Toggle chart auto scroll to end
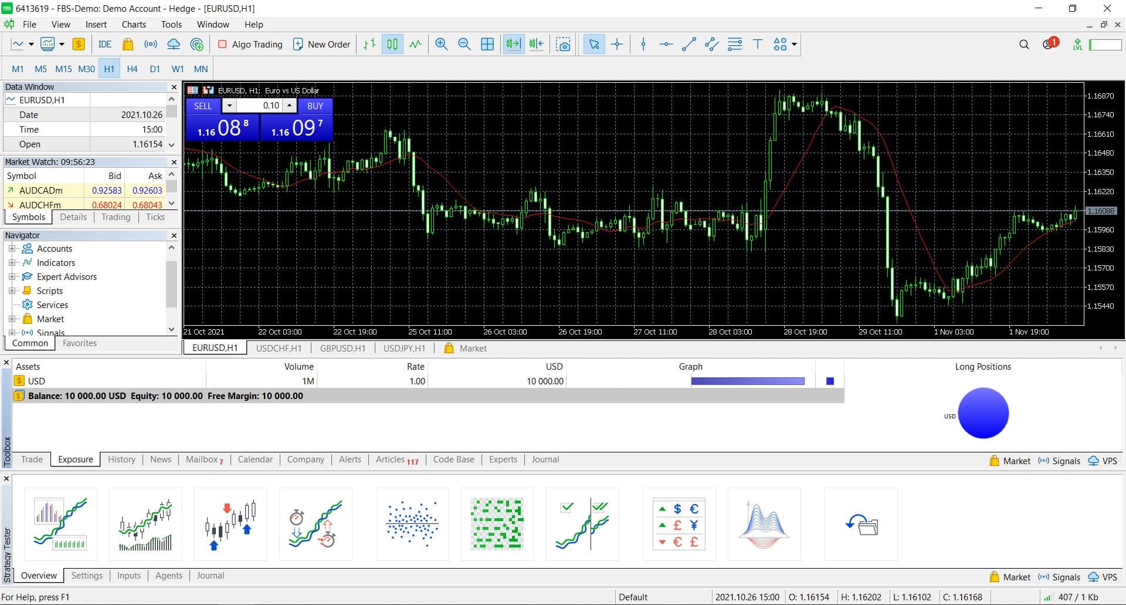This screenshot has width=1126, height=605. [513, 45]
